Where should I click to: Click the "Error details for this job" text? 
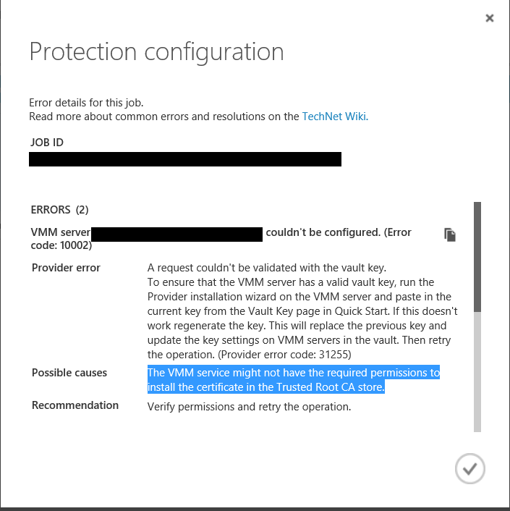91,103
